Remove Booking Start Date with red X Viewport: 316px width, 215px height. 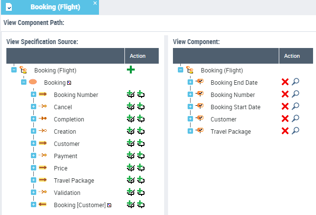tap(285, 107)
